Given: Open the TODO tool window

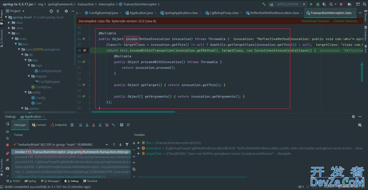Looking at the screenshot, I should pyautogui.click(x=13, y=181).
